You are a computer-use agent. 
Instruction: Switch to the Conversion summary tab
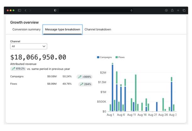point(26,29)
